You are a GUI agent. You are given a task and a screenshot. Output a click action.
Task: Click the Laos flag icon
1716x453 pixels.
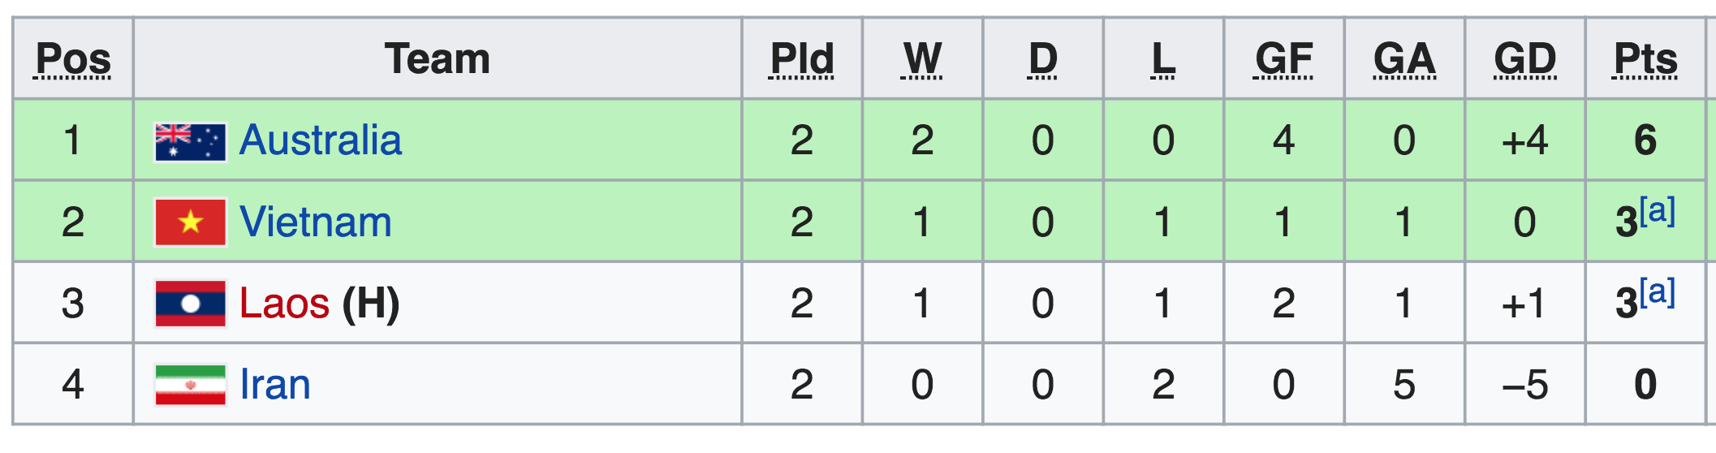tap(190, 304)
